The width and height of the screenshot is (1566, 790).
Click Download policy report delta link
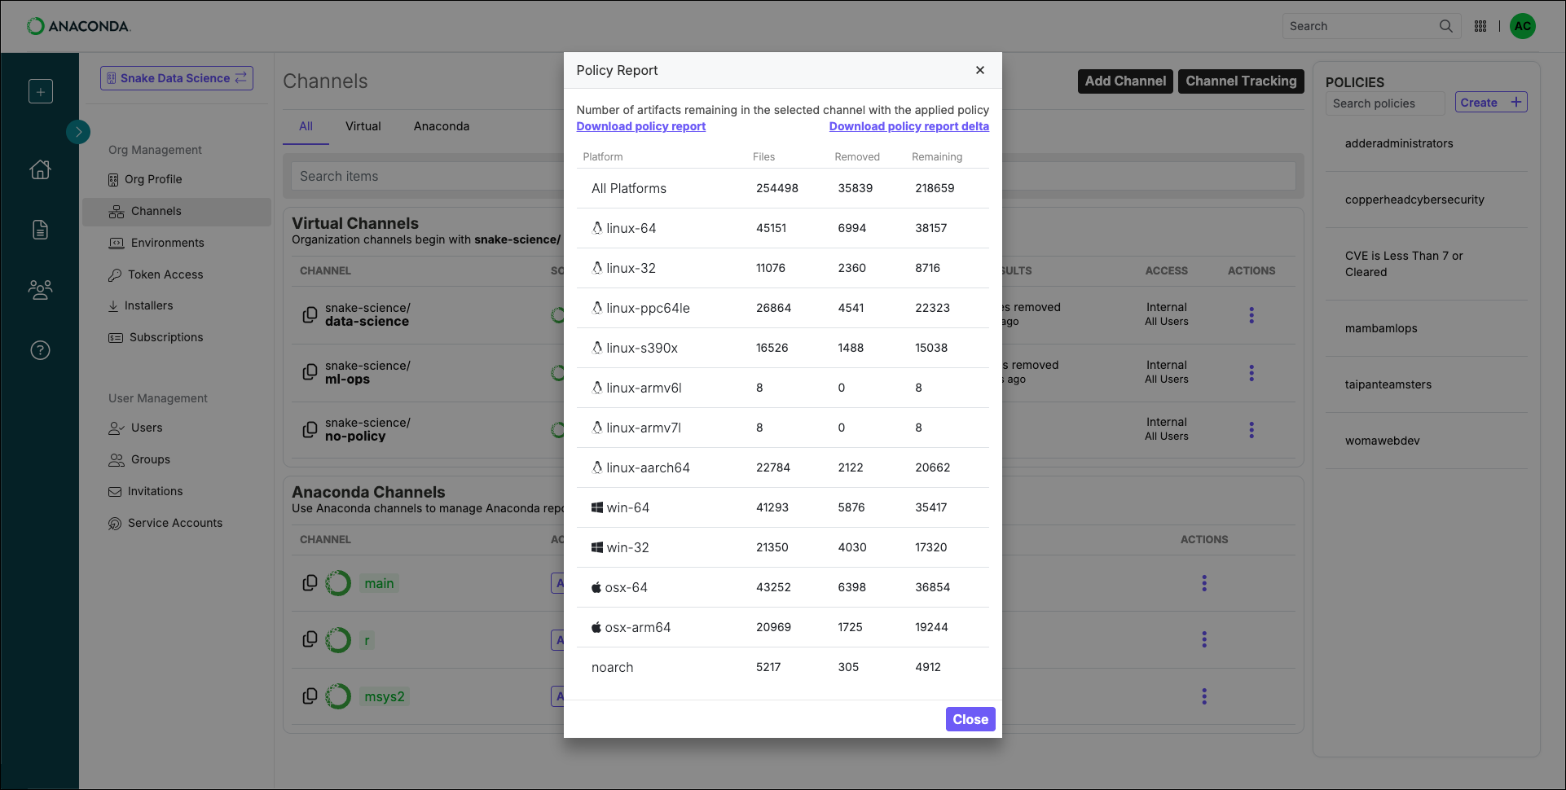coord(909,126)
